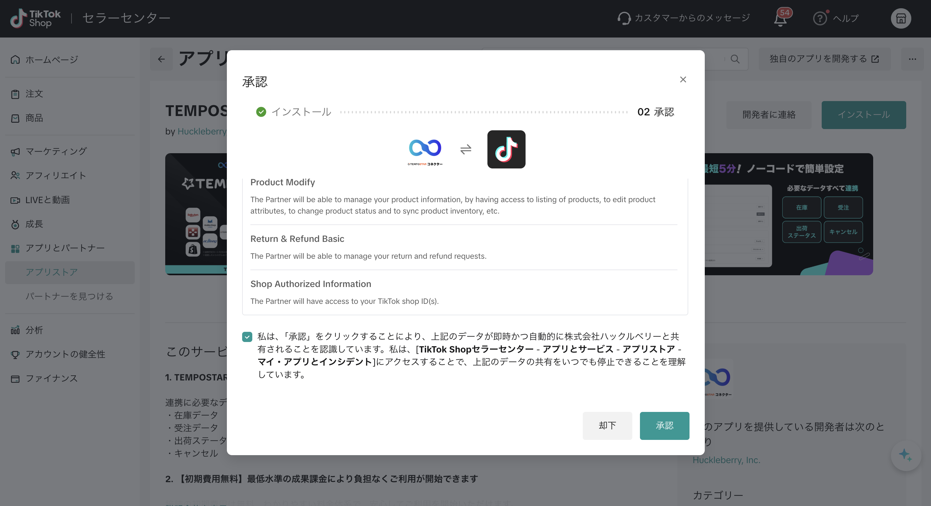
Task: Uncheck the data sharing consent checkbox
Action: [x=247, y=337]
